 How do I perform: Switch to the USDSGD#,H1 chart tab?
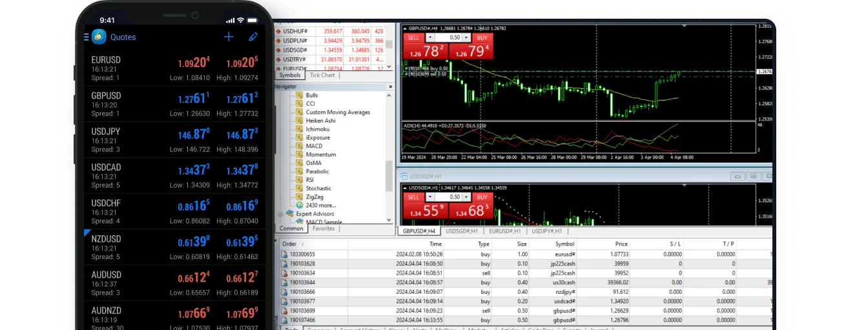coord(462,231)
